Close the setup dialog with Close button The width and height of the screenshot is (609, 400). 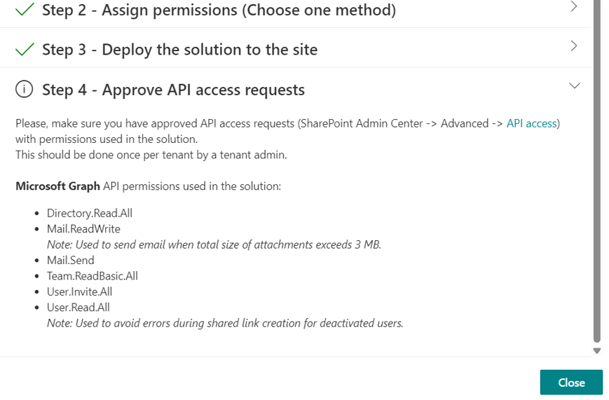[x=571, y=382]
